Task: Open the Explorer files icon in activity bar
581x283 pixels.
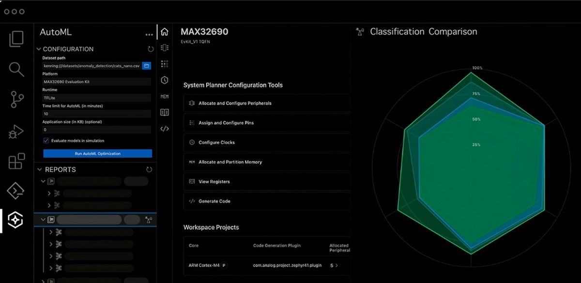Action: (x=16, y=39)
